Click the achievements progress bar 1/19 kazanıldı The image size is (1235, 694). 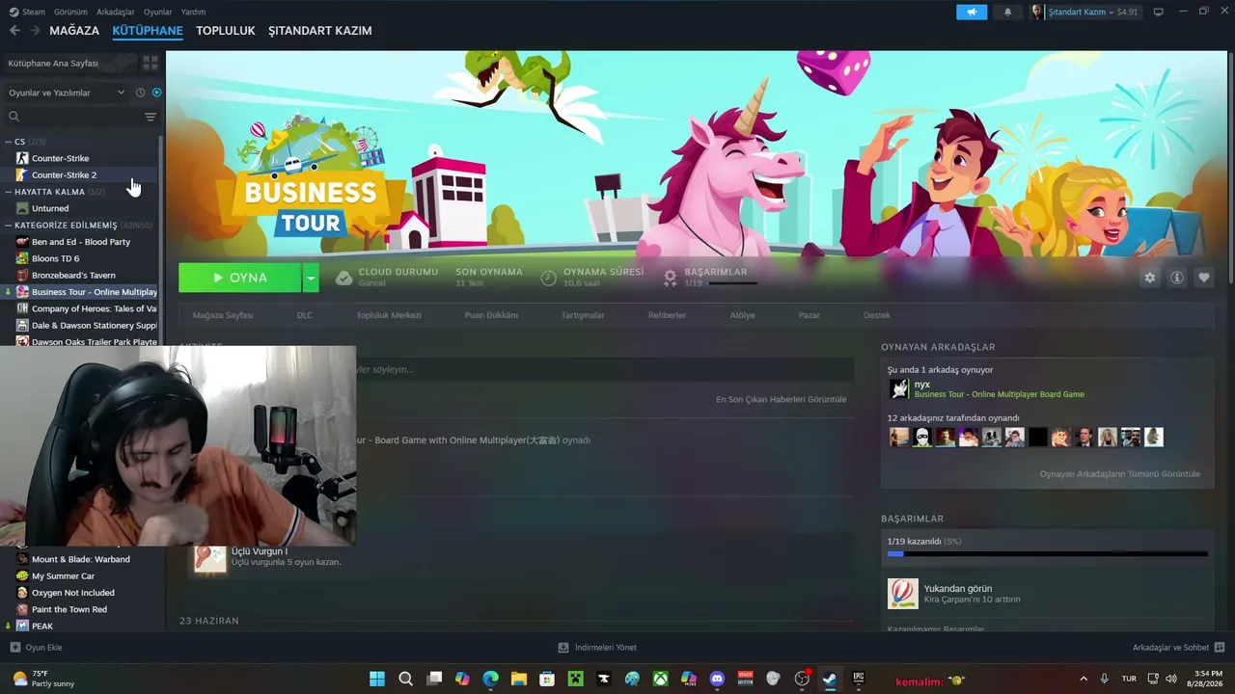click(x=1047, y=554)
